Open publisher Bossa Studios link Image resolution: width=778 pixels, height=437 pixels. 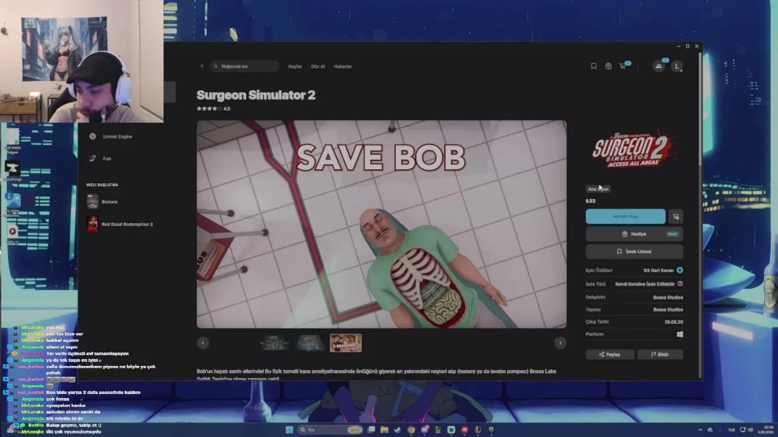pyautogui.click(x=668, y=310)
